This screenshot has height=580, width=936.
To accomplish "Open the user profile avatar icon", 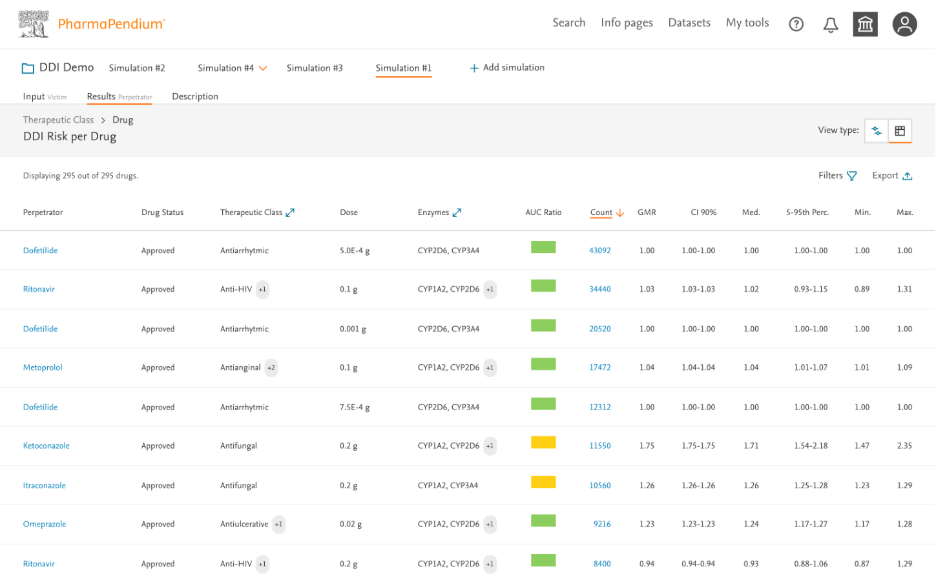I will [904, 25].
